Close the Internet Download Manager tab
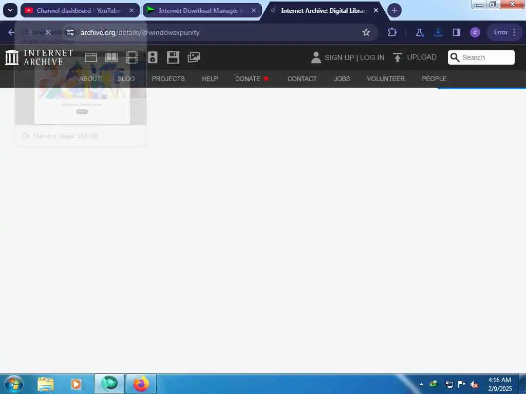 (x=254, y=10)
